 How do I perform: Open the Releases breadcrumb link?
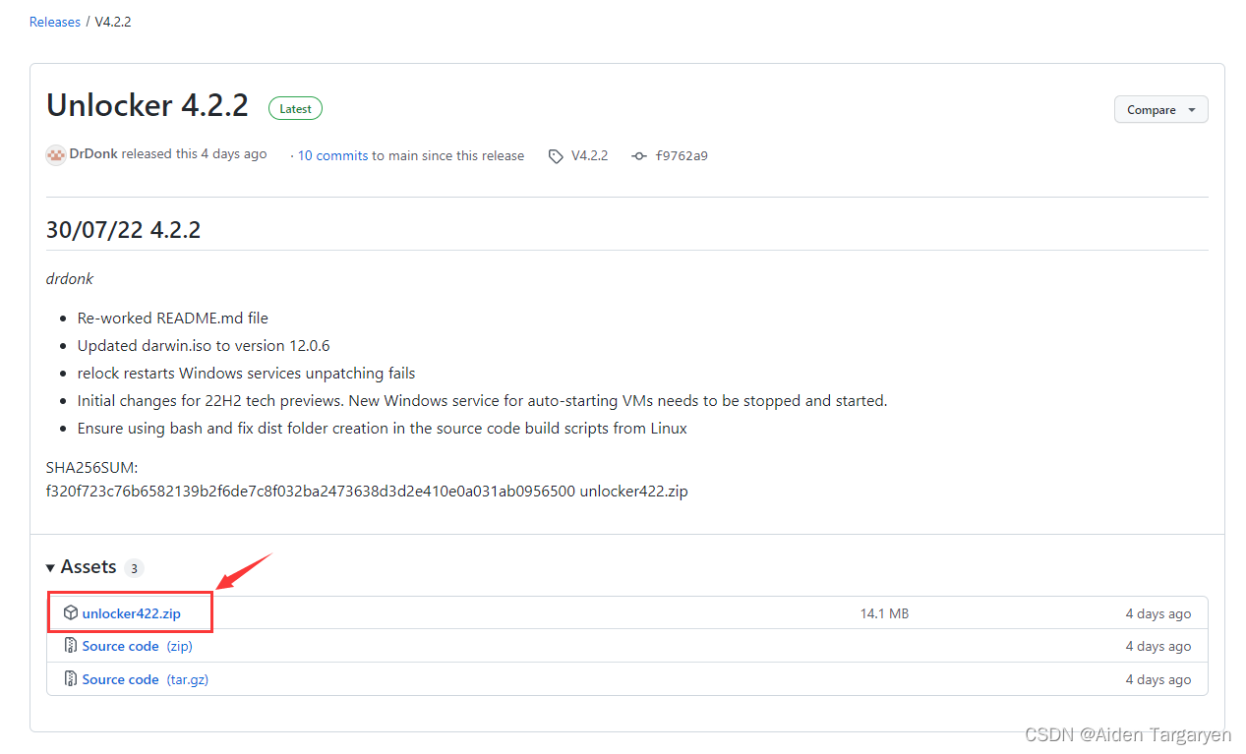pyautogui.click(x=55, y=22)
